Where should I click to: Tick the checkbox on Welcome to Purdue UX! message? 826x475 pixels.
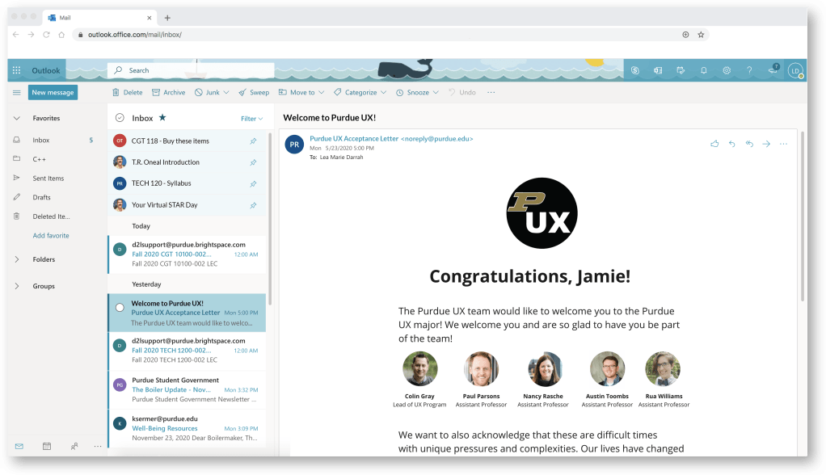pyautogui.click(x=120, y=308)
